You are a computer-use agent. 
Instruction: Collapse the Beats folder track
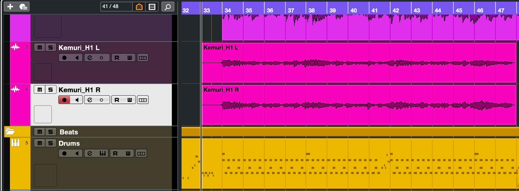[10, 132]
